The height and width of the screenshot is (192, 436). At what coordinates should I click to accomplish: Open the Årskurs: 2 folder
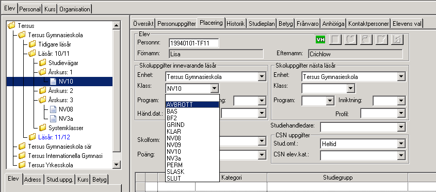[60, 91]
